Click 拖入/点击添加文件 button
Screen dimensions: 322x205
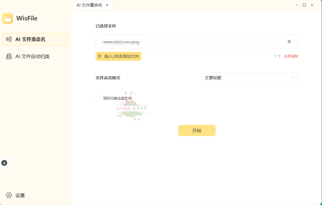coord(119,56)
